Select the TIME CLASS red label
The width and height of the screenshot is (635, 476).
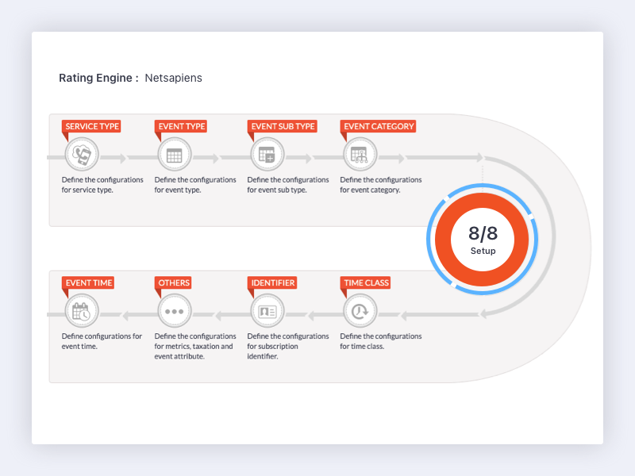click(x=366, y=282)
